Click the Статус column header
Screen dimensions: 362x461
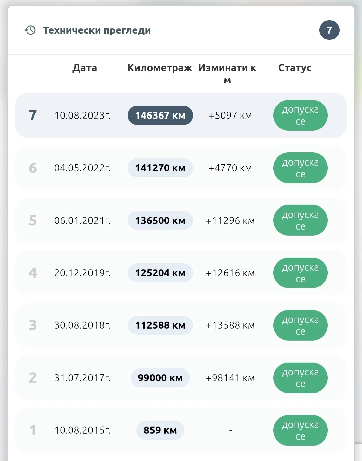[295, 68]
